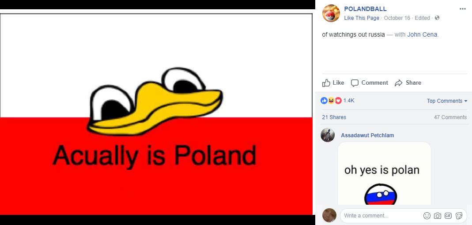Click the Comment speech bubble icon
This screenshot has height=225, width=472.
click(355, 83)
